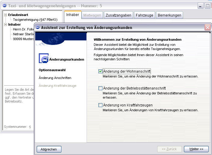The width and height of the screenshot is (212, 155).
Task: Enable Änderung der Betriebsstättenanschrift checkbox
Action: click(x=101, y=88)
